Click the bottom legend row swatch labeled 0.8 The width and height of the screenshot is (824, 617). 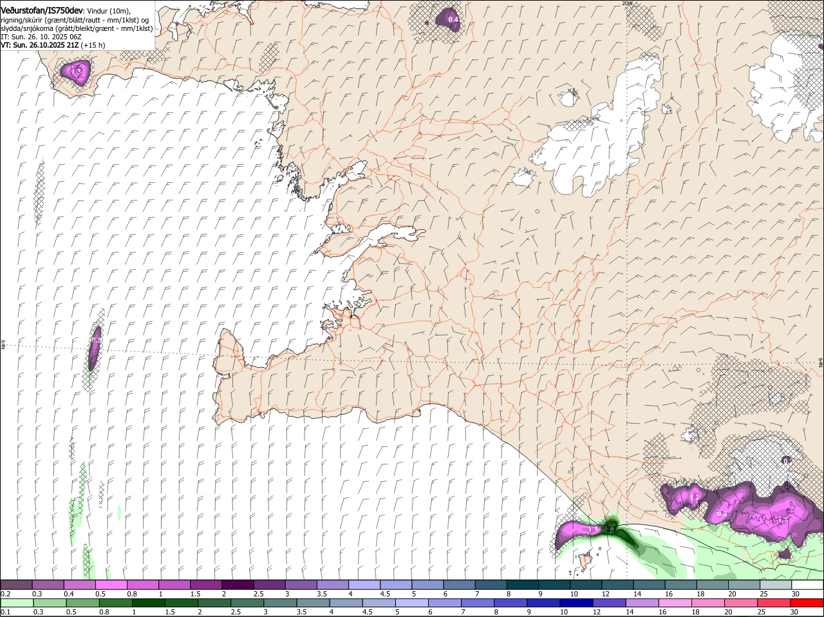coord(117,603)
